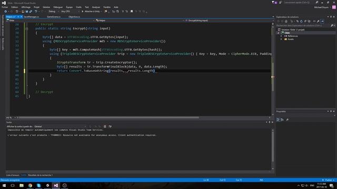Screen dimensions: 337x189
Task: Switch to the Liste d'erreurs tab
Action: 13,175
